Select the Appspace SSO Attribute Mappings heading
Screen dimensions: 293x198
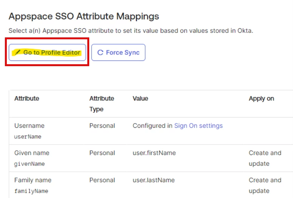click(84, 17)
